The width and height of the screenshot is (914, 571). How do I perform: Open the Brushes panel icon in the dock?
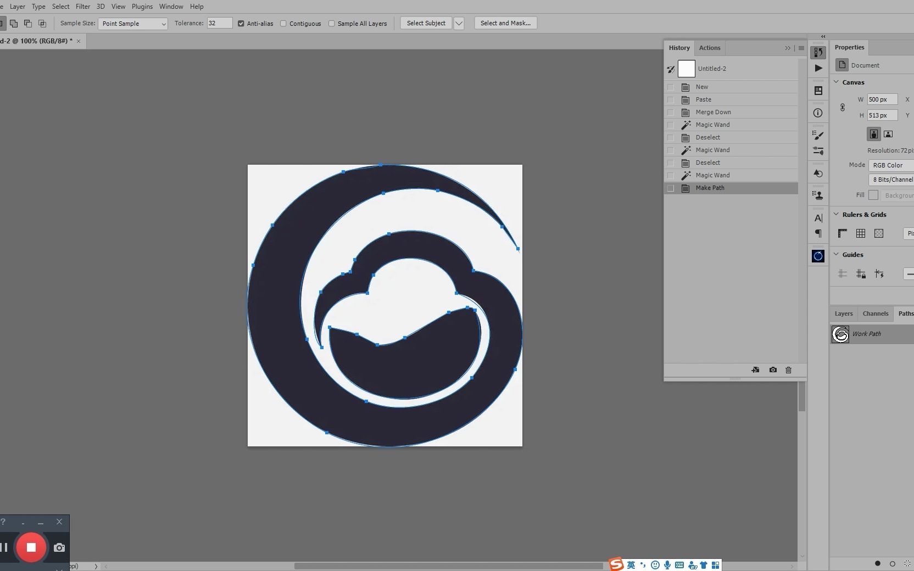(x=818, y=135)
